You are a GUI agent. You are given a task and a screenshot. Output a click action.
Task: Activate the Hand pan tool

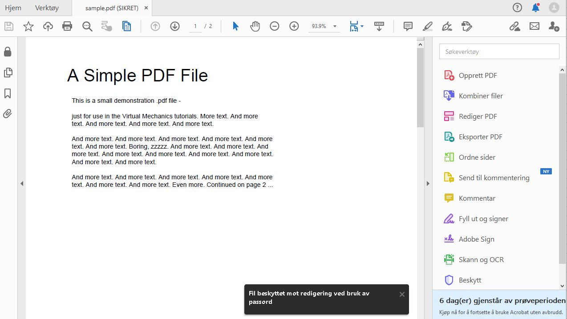tap(255, 26)
